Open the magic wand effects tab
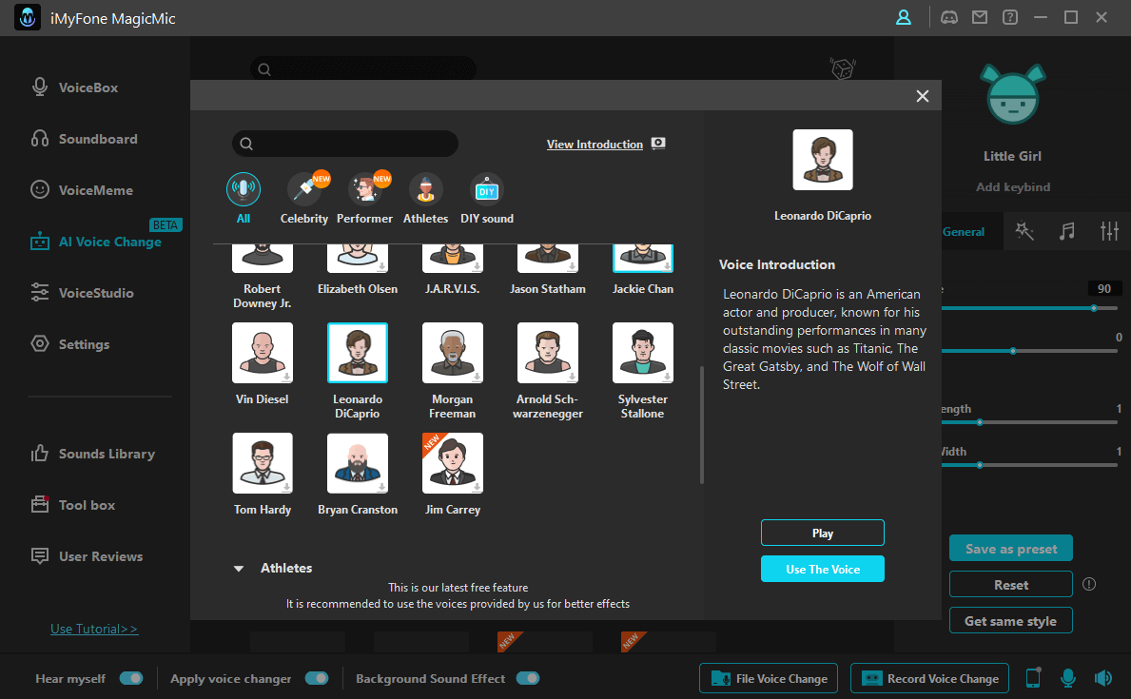 [1024, 231]
